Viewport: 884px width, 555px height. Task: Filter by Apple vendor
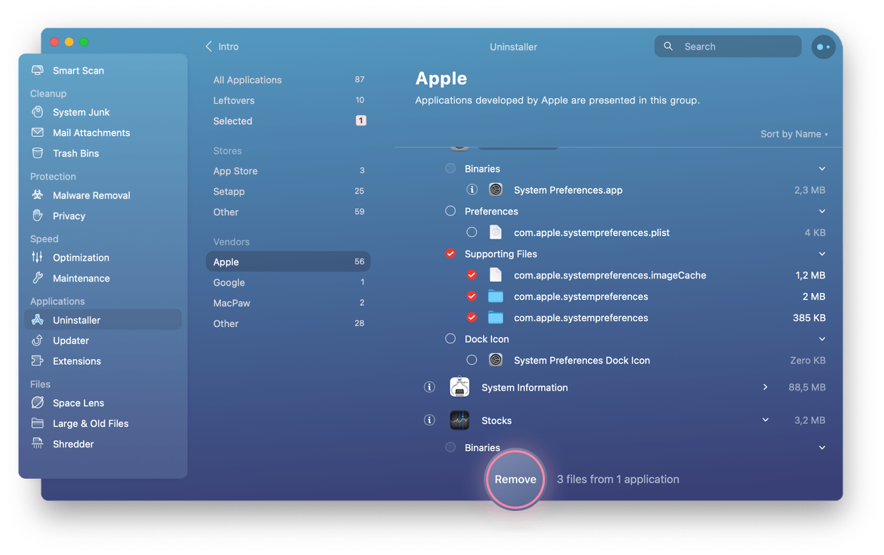click(288, 262)
